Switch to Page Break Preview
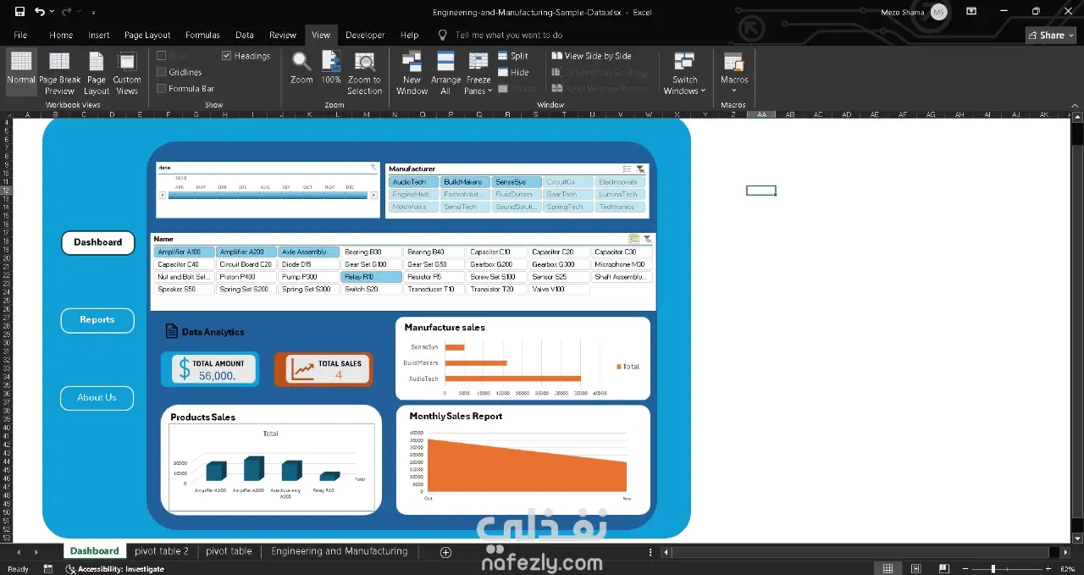Viewport: 1084px width, 575px height. pyautogui.click(x=59, y=73)
